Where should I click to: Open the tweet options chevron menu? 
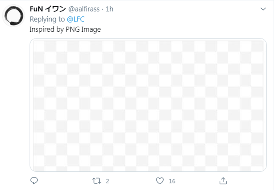click(263, 9)
